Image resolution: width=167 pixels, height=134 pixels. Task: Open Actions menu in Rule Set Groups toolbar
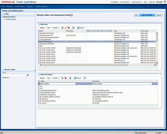pyautogui.click(x=43, y=78)
